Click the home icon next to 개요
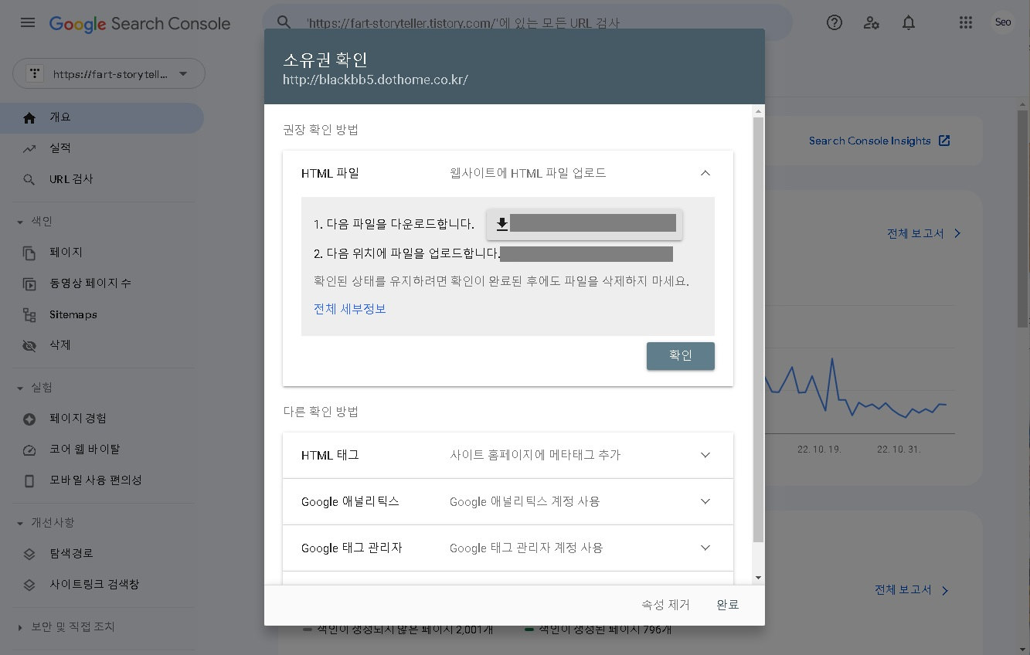The height and width of the screenshot is (655, 1030). [x=29, y=117]
